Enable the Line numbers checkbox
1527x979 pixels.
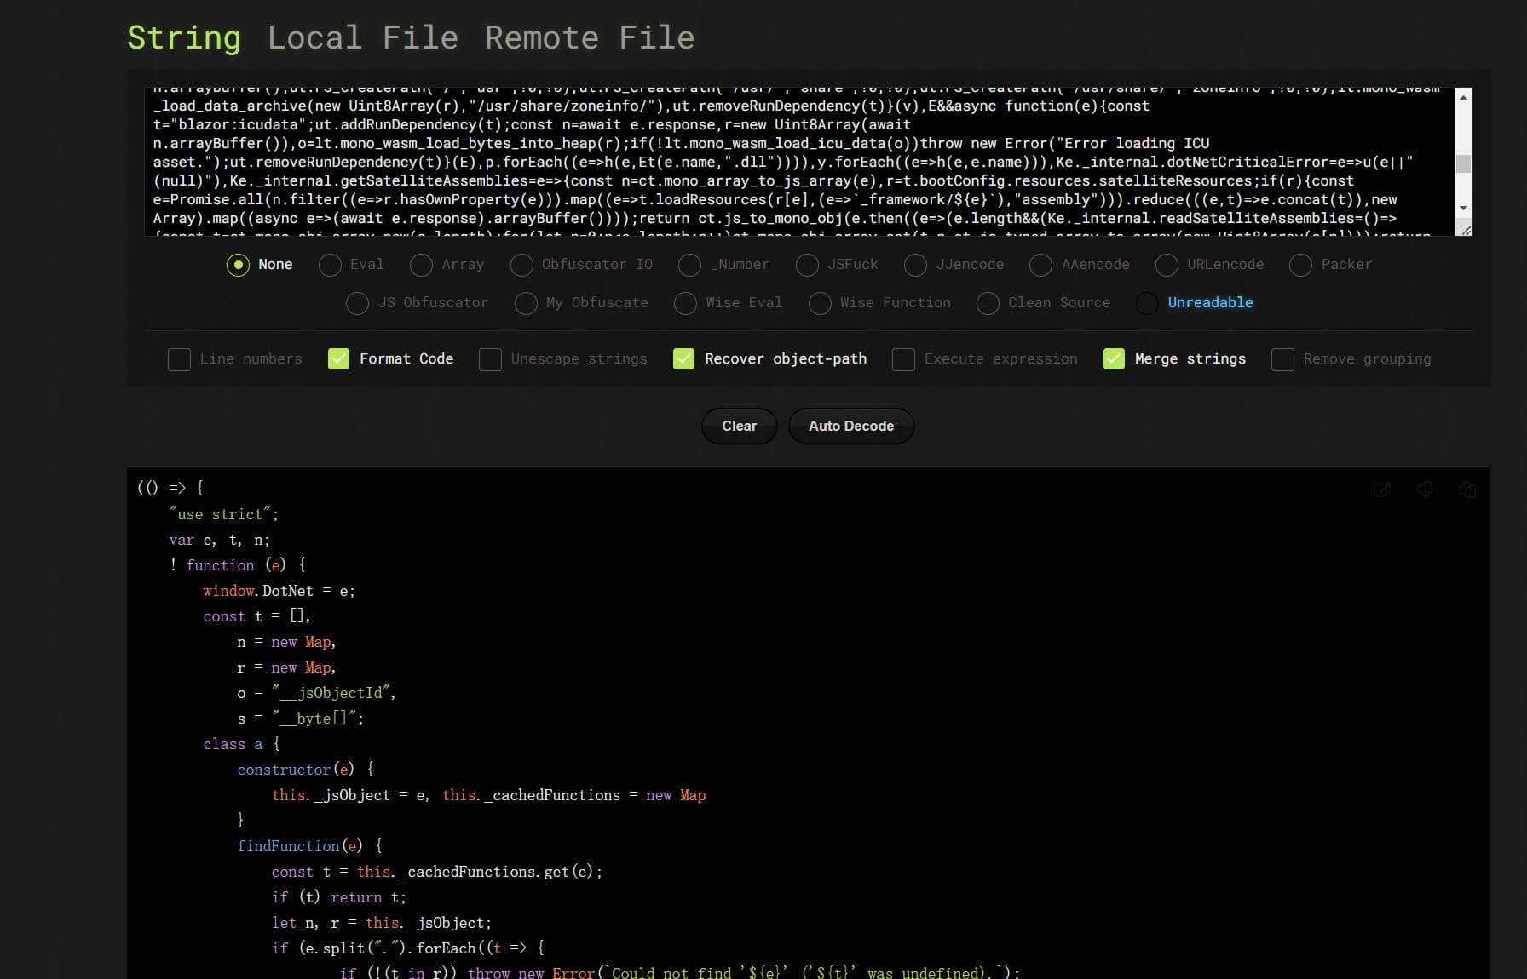click(179, 359)
